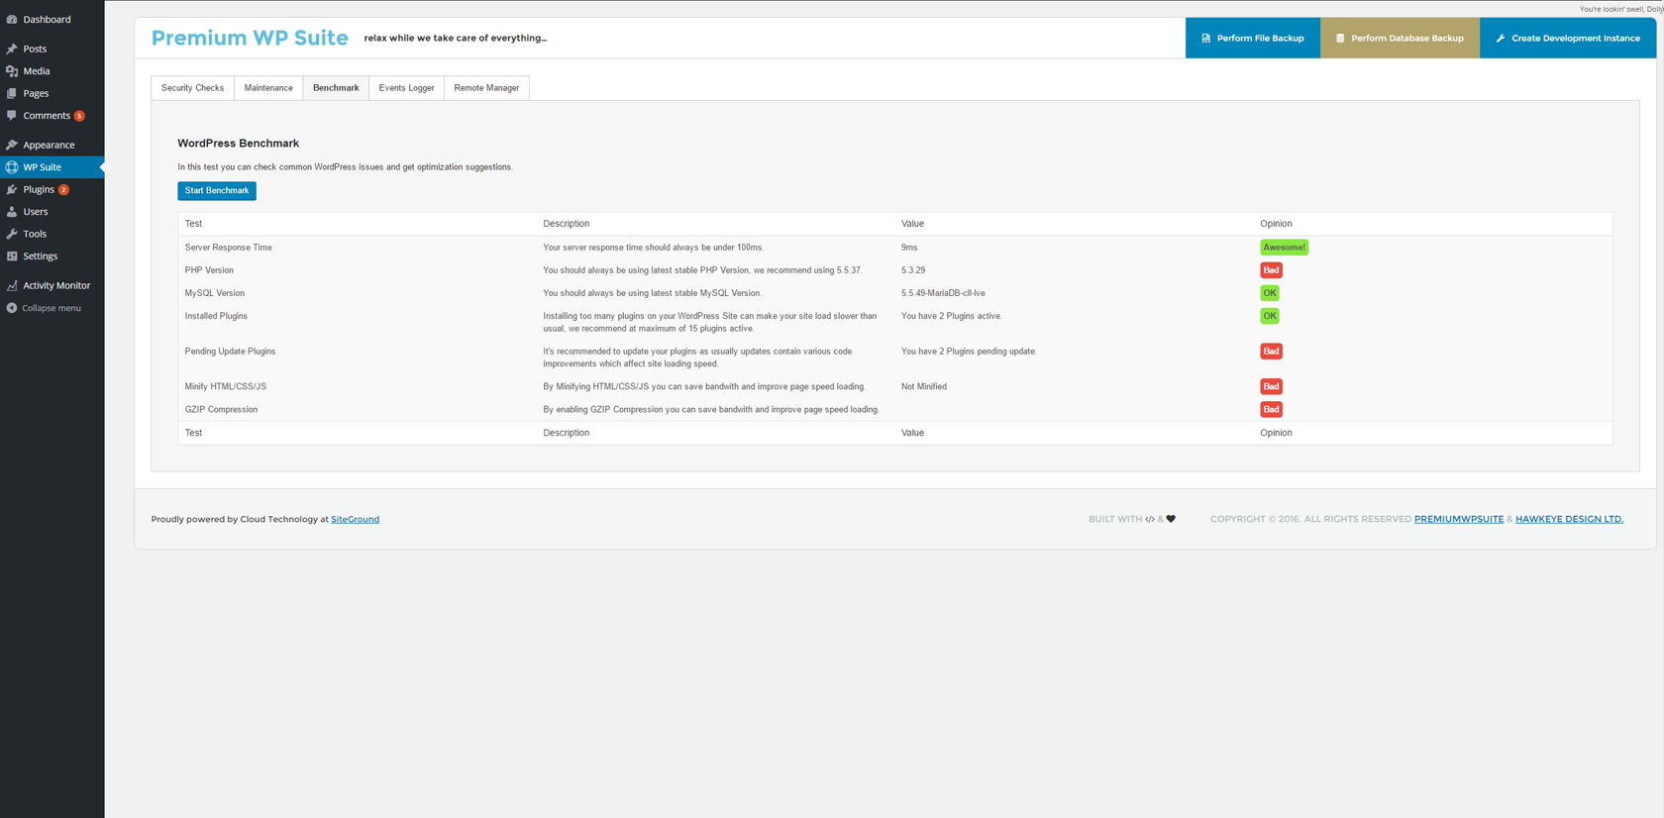Click the Dashboard icon in sidebar
This screenshot has width=1664, height=818.
click(x=12, y=19)
